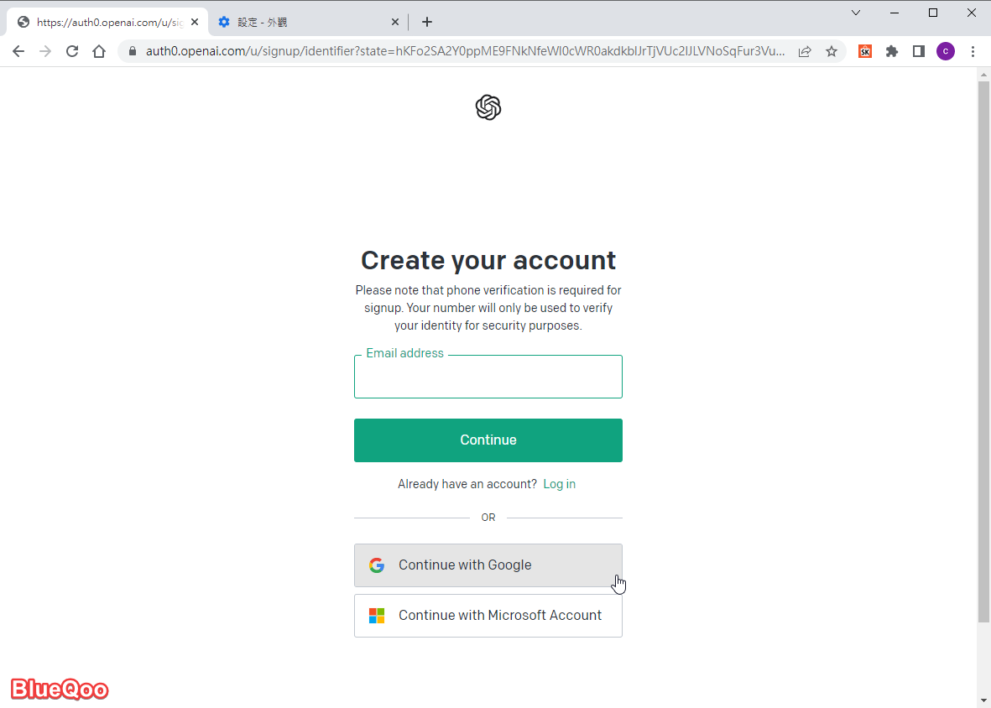Viewport: 991px width, 708px height.
Task: Toggle the browser side panel
Action: [919, 51]
